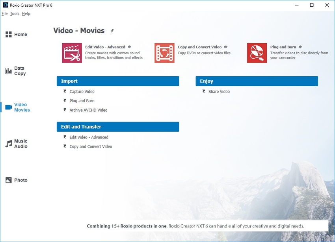The image size is (335, 242).
Task: Click 'Transfer videos to disc directly' description
Action: point(299,55)
